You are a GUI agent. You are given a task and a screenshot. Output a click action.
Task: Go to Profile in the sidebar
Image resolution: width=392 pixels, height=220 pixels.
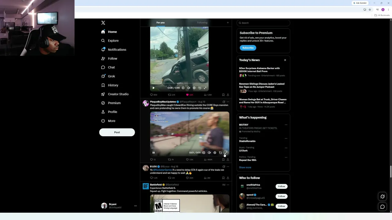pyautogui.click(x=109, y=112)
